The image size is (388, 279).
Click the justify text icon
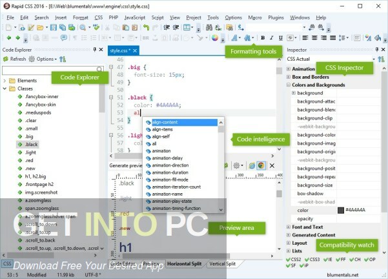coord(333,38)
